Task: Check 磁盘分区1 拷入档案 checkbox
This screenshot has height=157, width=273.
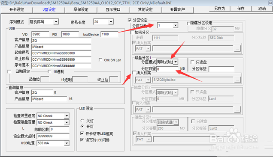Action: point(134,73)
